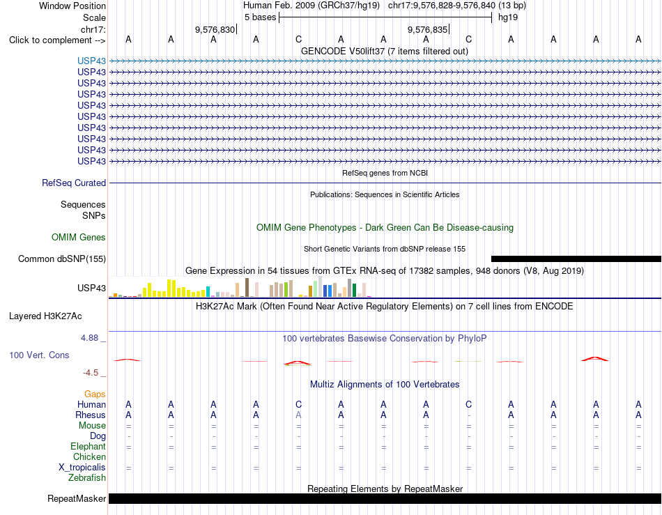Click the tall dark-brown bar in GTEx chart

click(x=247, y=288)
